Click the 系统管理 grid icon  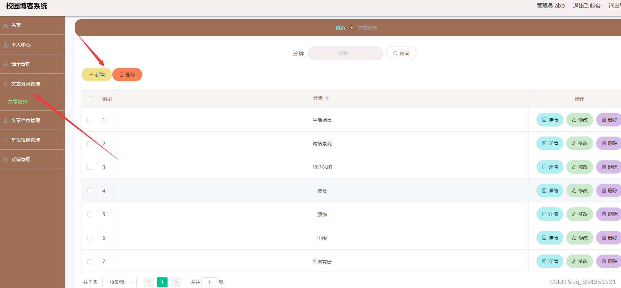(5, 159)
